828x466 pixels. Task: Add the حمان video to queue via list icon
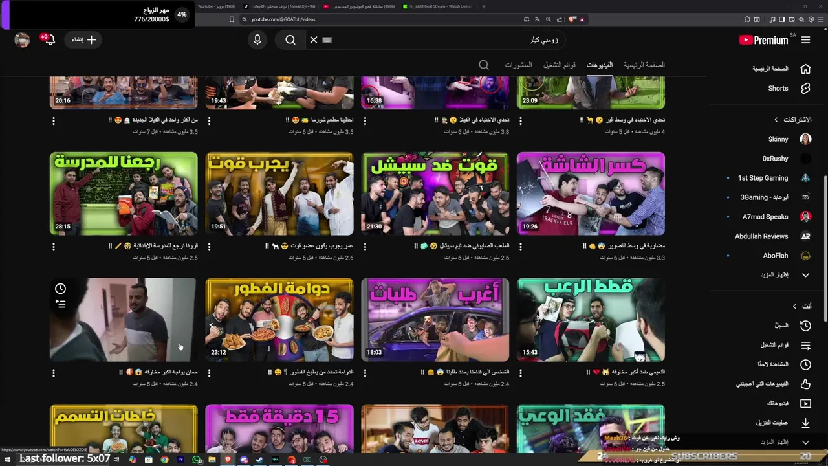point(60,304)
